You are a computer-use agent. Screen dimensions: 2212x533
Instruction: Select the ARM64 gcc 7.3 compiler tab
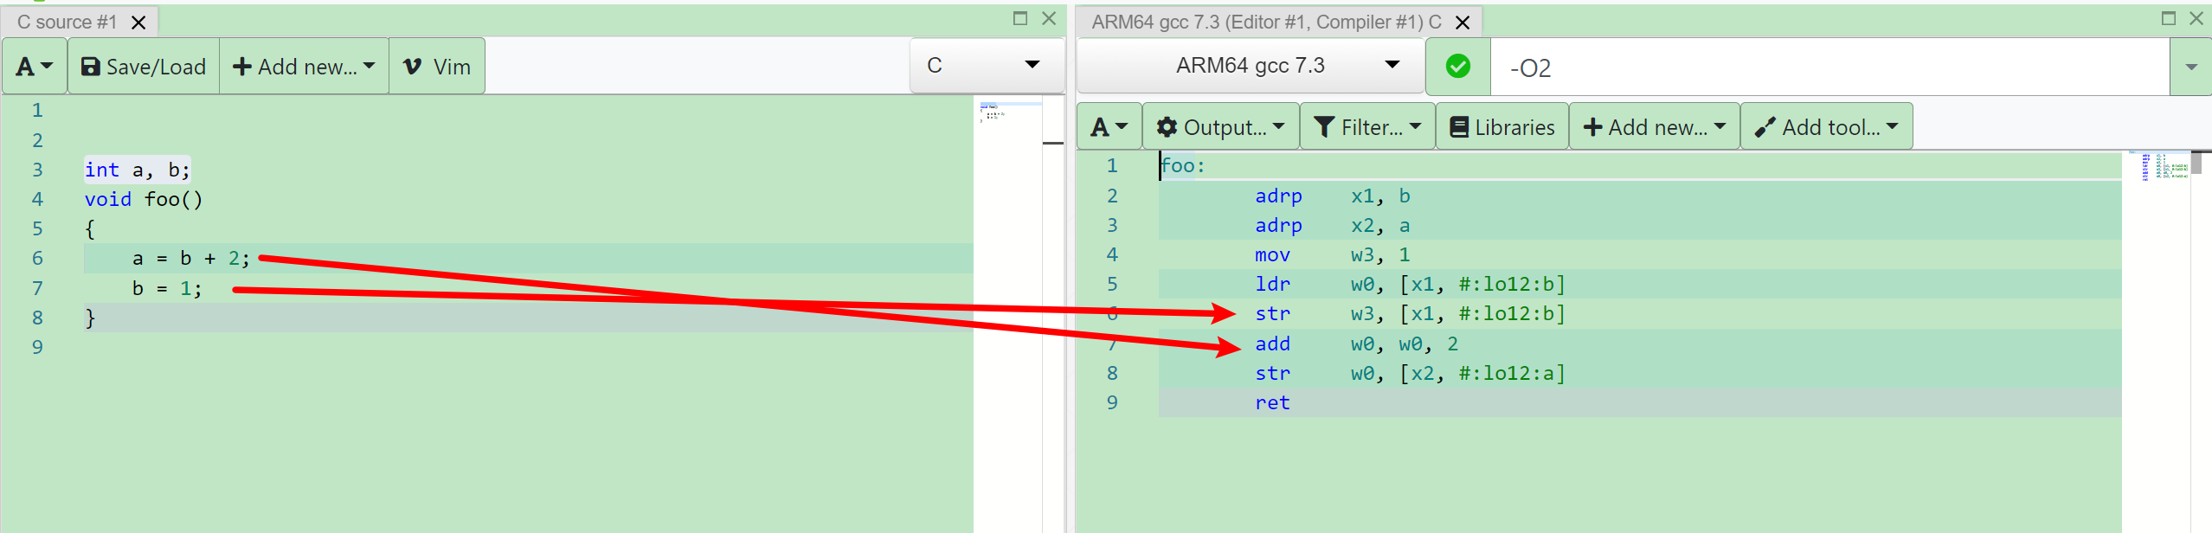1266,22
